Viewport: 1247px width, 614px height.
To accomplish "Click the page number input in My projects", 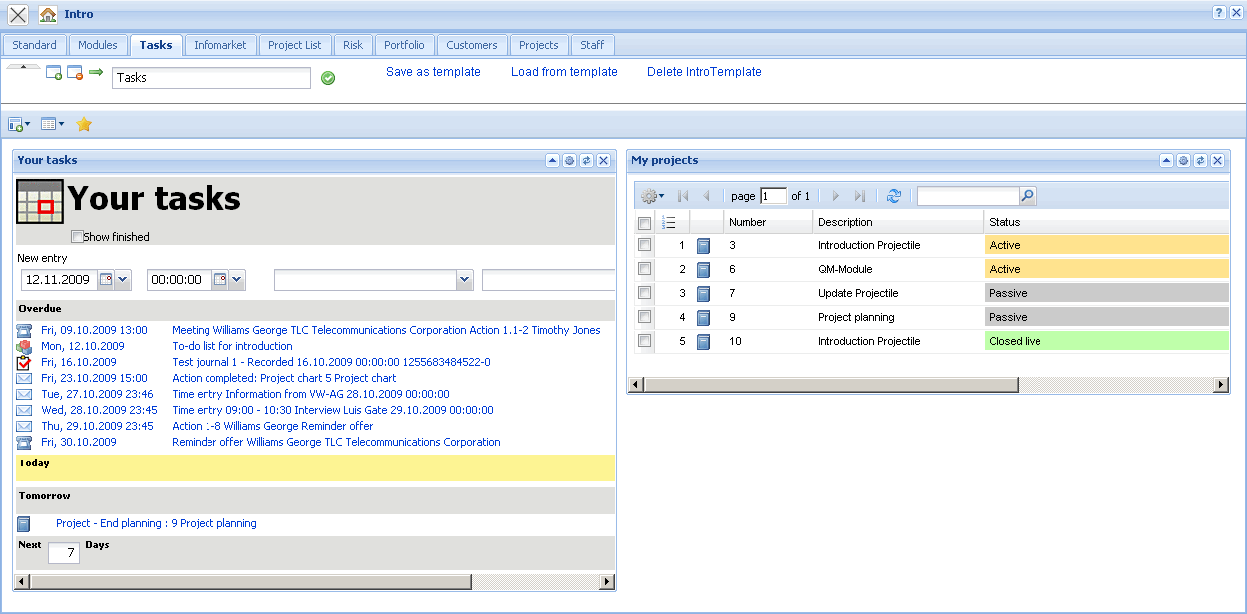I will pos(774,196).
